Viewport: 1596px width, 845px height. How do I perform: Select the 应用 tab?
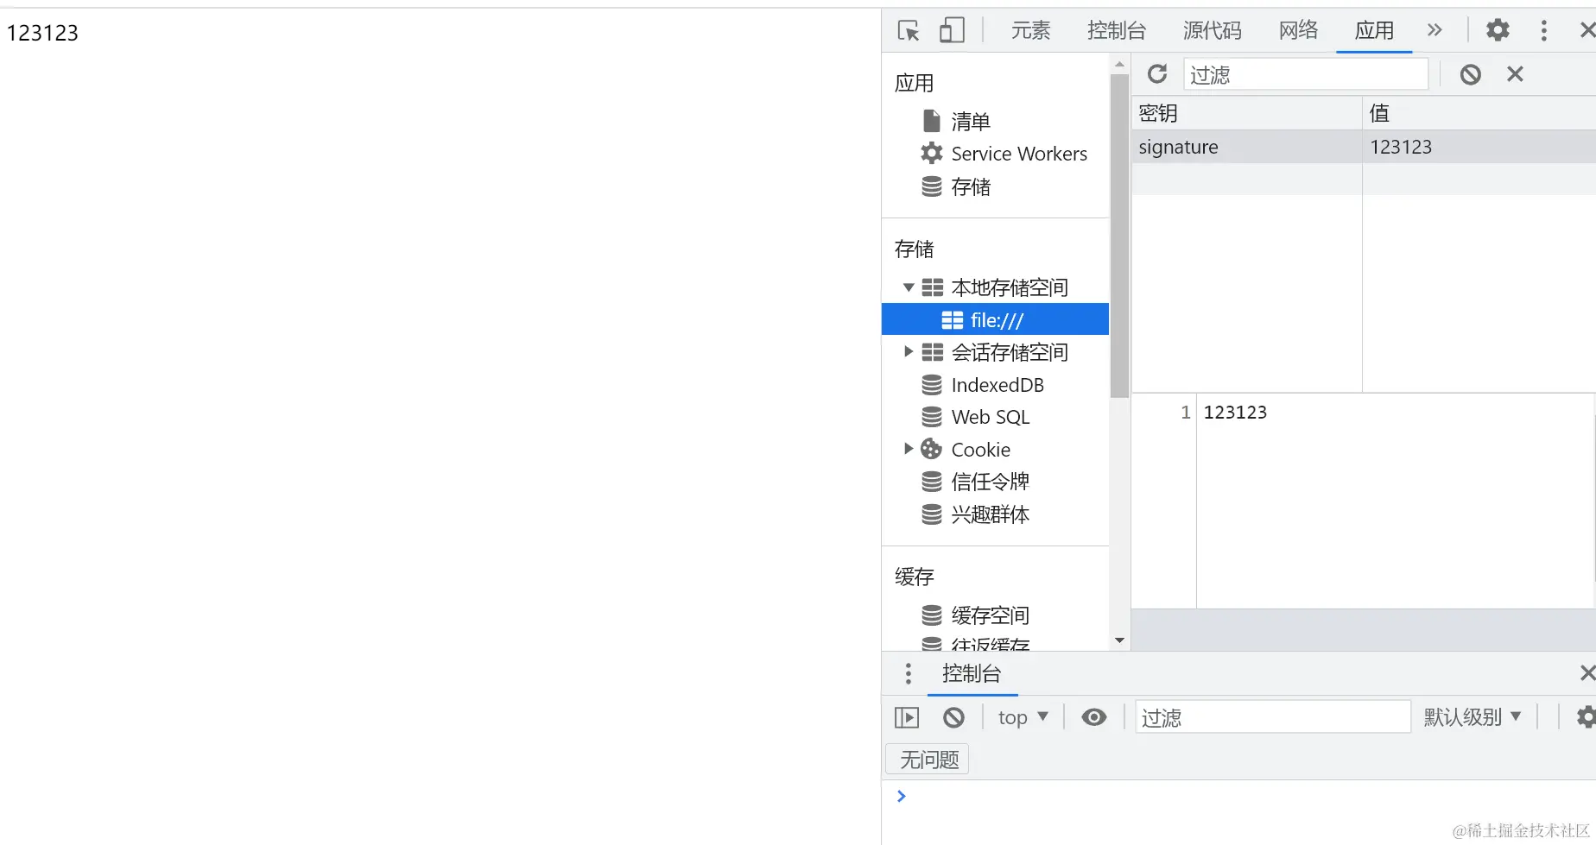tap(1374, 31)
